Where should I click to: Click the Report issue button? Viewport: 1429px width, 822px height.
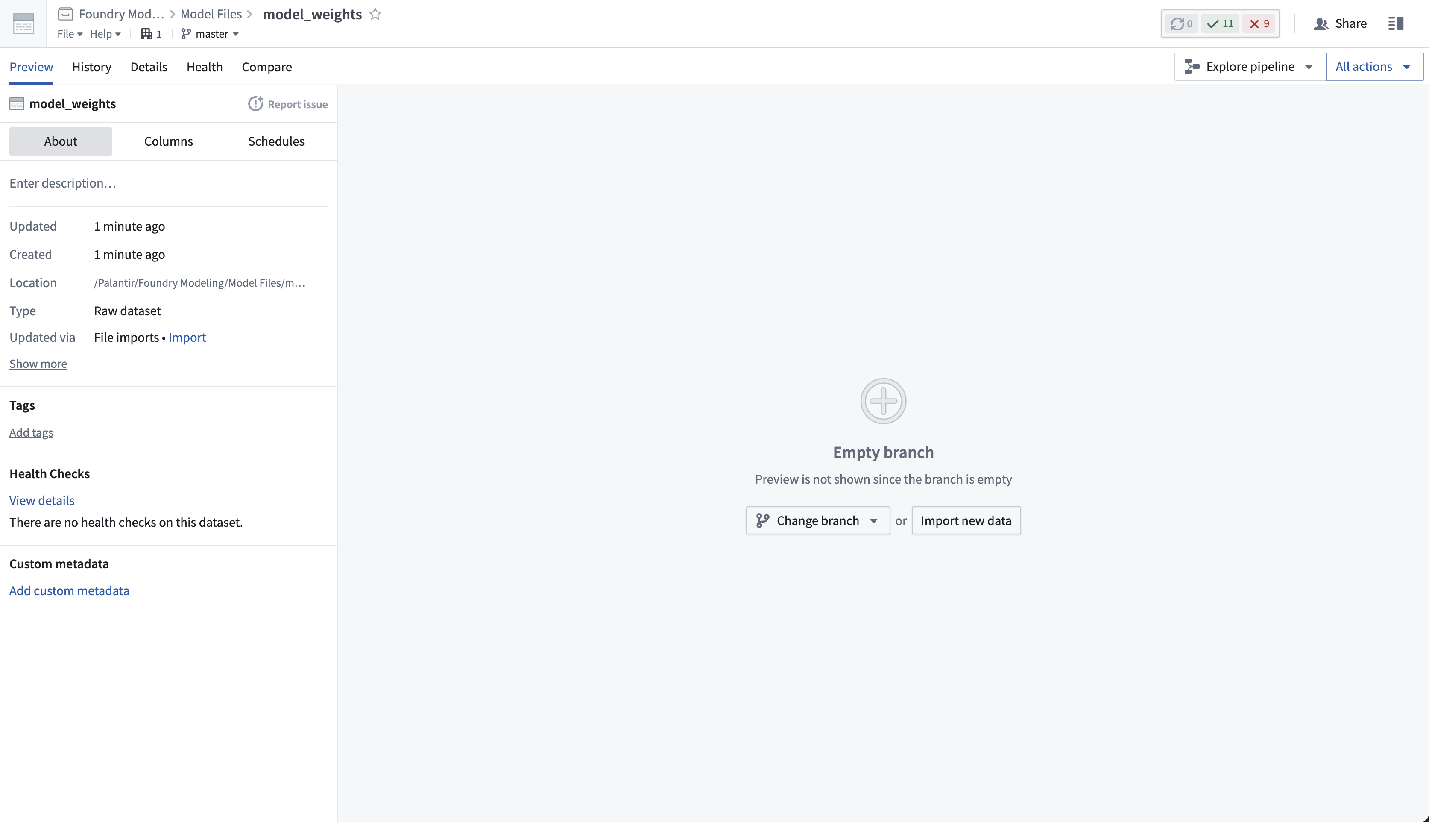[288, 104]
